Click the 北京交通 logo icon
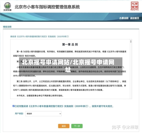The image size is (142, 133). 7,7
